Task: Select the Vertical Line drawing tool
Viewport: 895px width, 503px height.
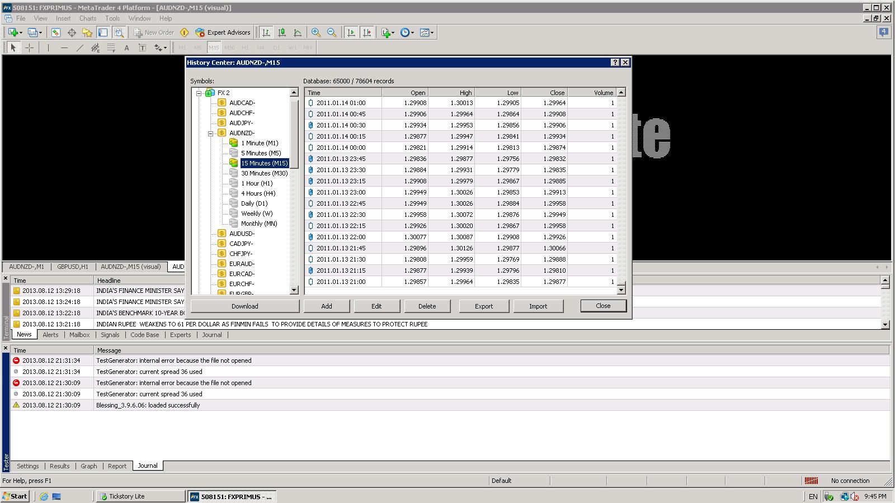Action: click(48, 48)
